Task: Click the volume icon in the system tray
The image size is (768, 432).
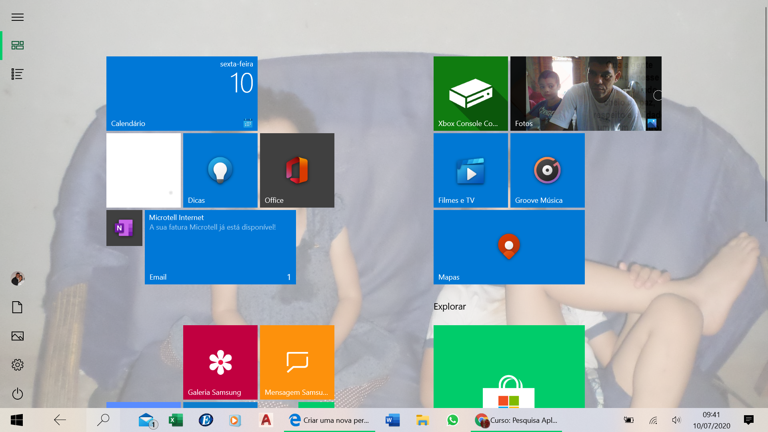Action: pos(676,420)
